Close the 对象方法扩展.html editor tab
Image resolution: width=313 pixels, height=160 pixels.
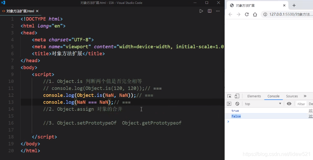37,11
